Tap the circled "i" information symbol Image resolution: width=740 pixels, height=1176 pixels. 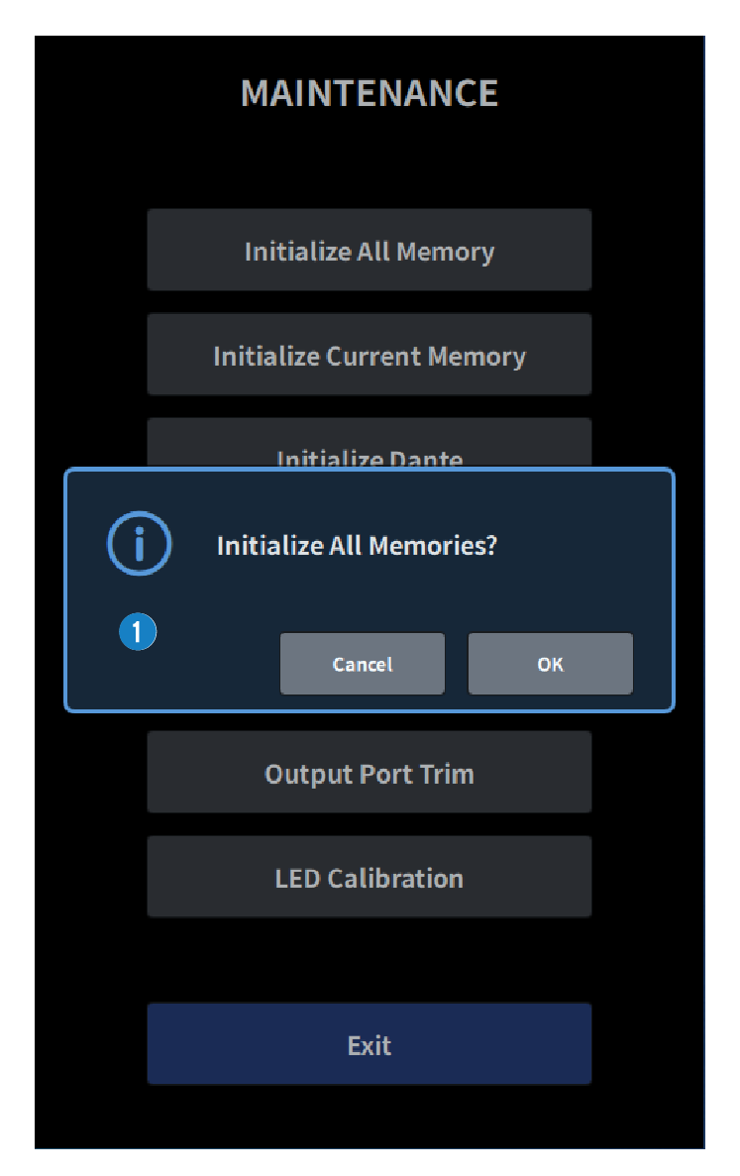pos(139,544)
